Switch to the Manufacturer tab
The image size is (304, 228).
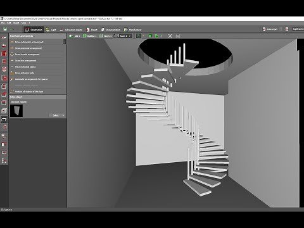pos(132,30)
